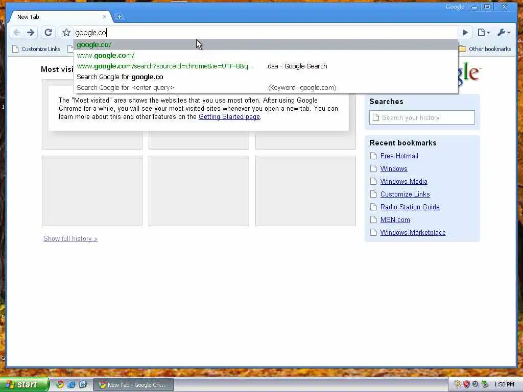Select Search Google for google.co
The width and height of the screenshot is (523, 392).
point(266,77)
